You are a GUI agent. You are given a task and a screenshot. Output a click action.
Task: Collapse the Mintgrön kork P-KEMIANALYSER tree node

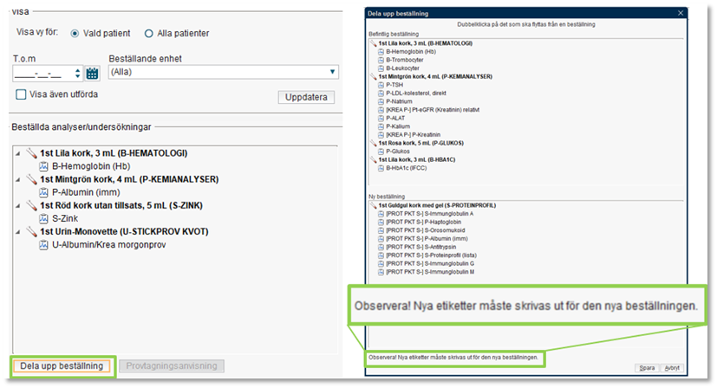tap(20, 179)
